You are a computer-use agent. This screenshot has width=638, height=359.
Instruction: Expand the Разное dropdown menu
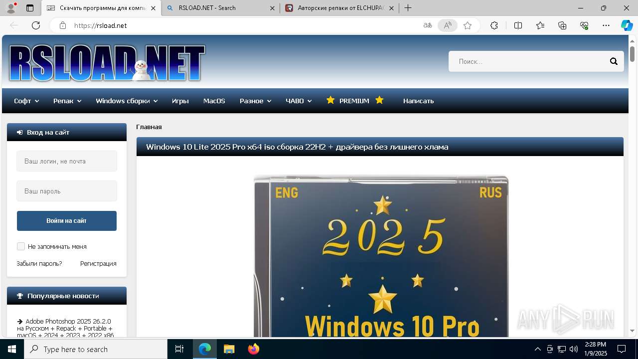(x=255, y=101)
